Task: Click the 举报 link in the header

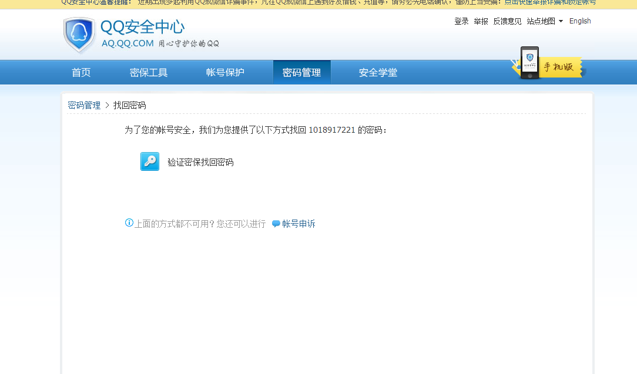Action: point(481,21)
